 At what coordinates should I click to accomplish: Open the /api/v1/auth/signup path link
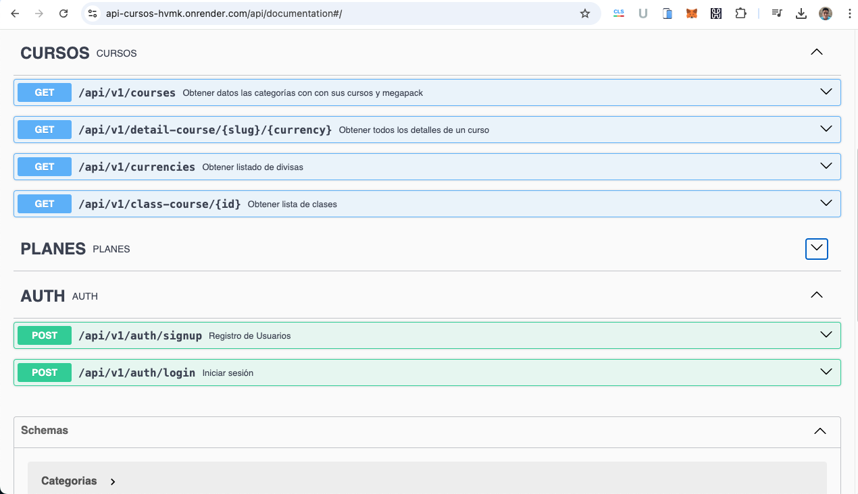141,335
